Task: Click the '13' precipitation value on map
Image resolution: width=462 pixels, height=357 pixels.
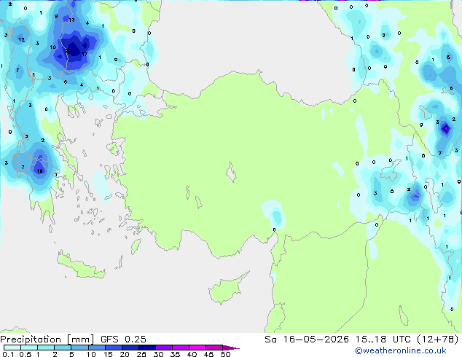Action: [x=71, y=20]
